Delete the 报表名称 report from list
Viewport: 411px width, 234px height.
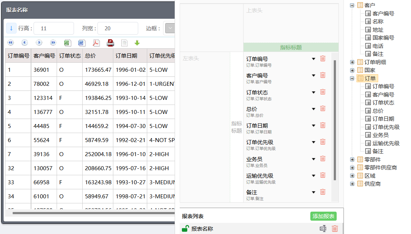pyautogui.click(x=335, y=229)
